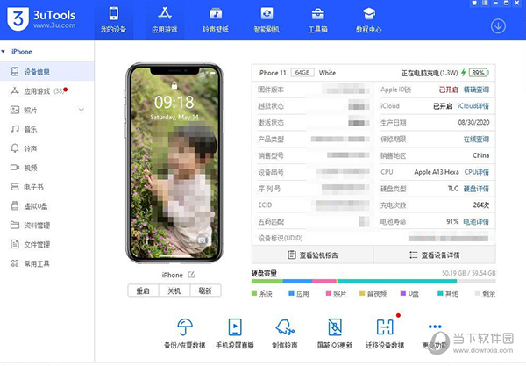Open the 电池详情 link
526x366 pixels.
coord(476,221)
